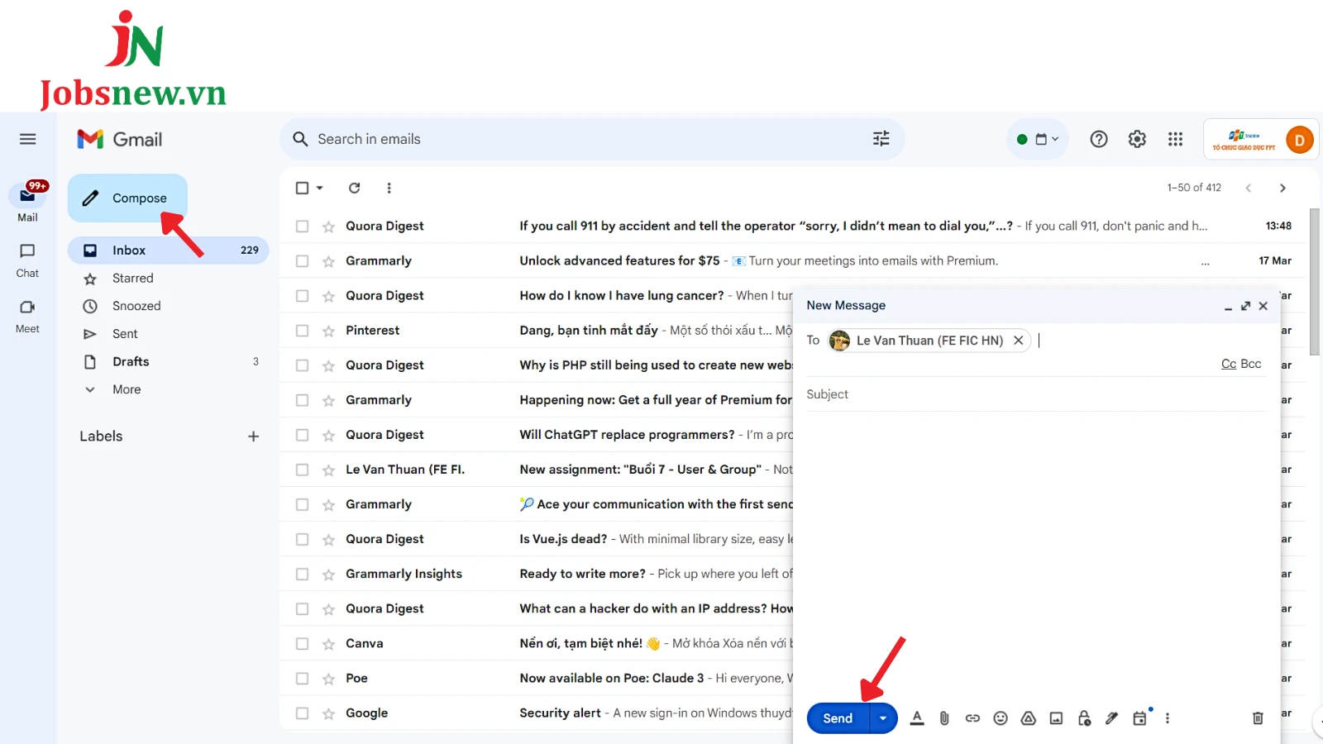Click the Subject field

point(1036,395)
